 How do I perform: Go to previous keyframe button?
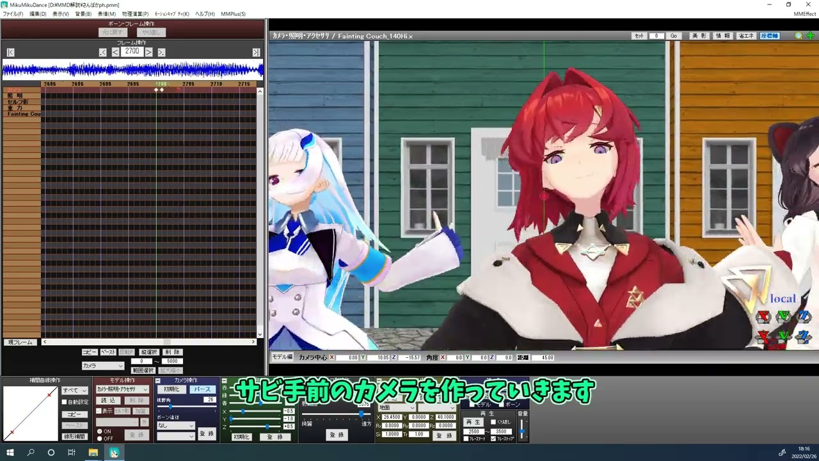(102, 53)
